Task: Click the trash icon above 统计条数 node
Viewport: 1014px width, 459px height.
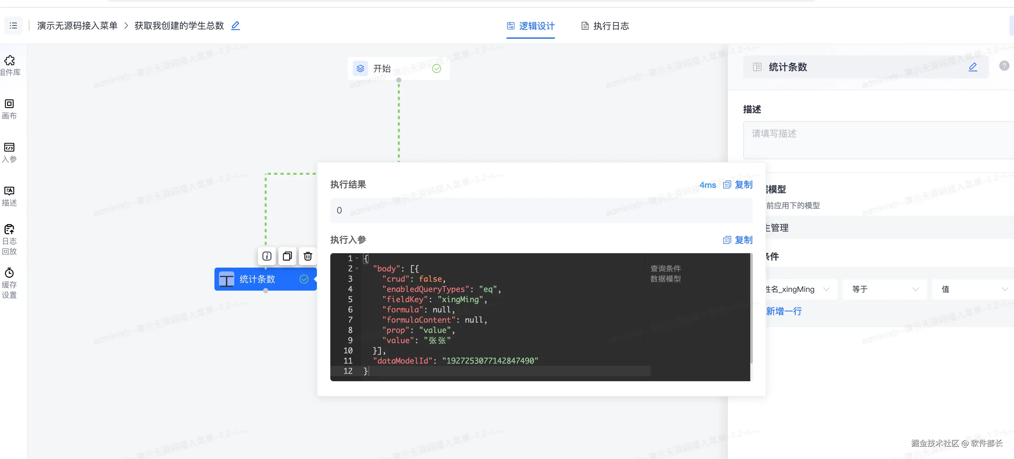Action: [x=308, y=256]
